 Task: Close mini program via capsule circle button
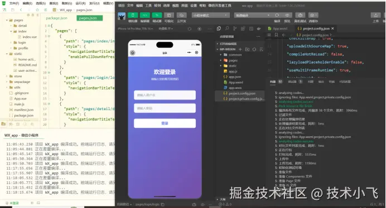[x=196, y=52]
